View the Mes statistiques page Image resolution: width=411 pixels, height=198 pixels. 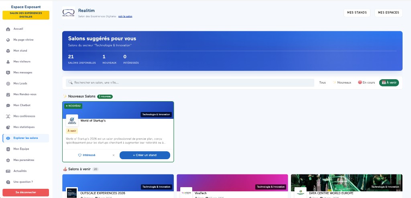26,127
